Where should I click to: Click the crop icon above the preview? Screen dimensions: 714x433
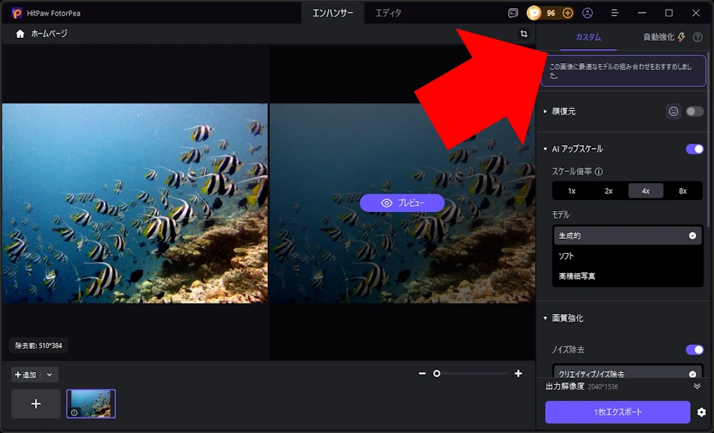click(524, 33)
